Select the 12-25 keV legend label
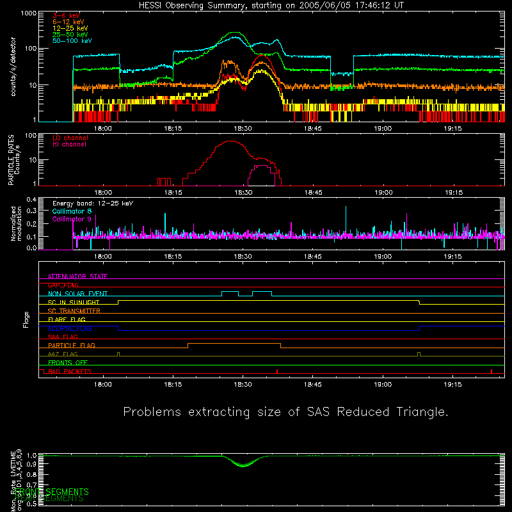The height and width of the screenshot is (512, 512). pyautogui.click(x=70, y=28)
